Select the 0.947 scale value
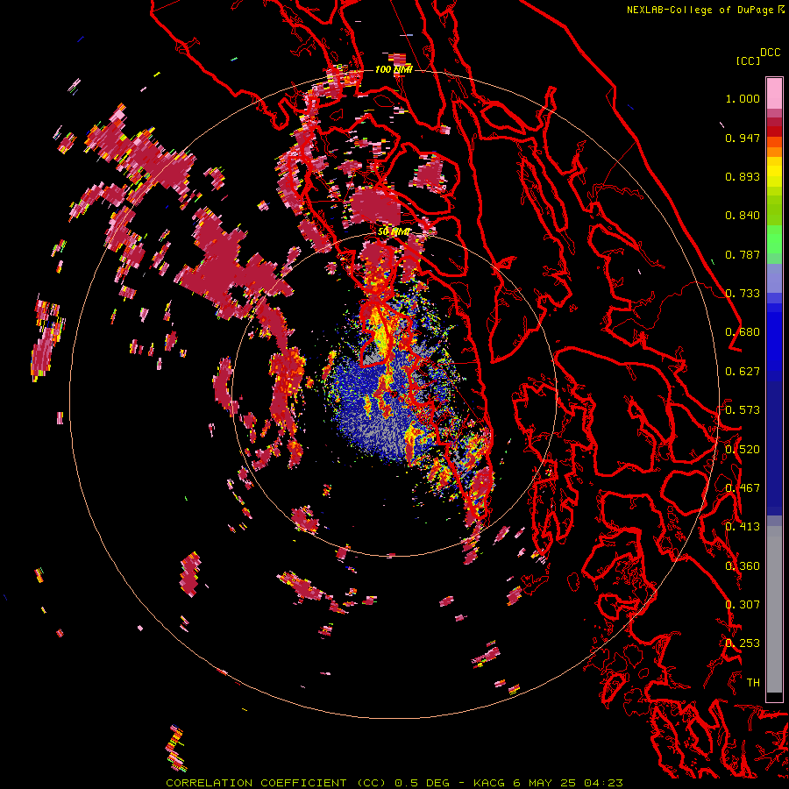This screenshot has height=789, width=789. click(743, 138)
